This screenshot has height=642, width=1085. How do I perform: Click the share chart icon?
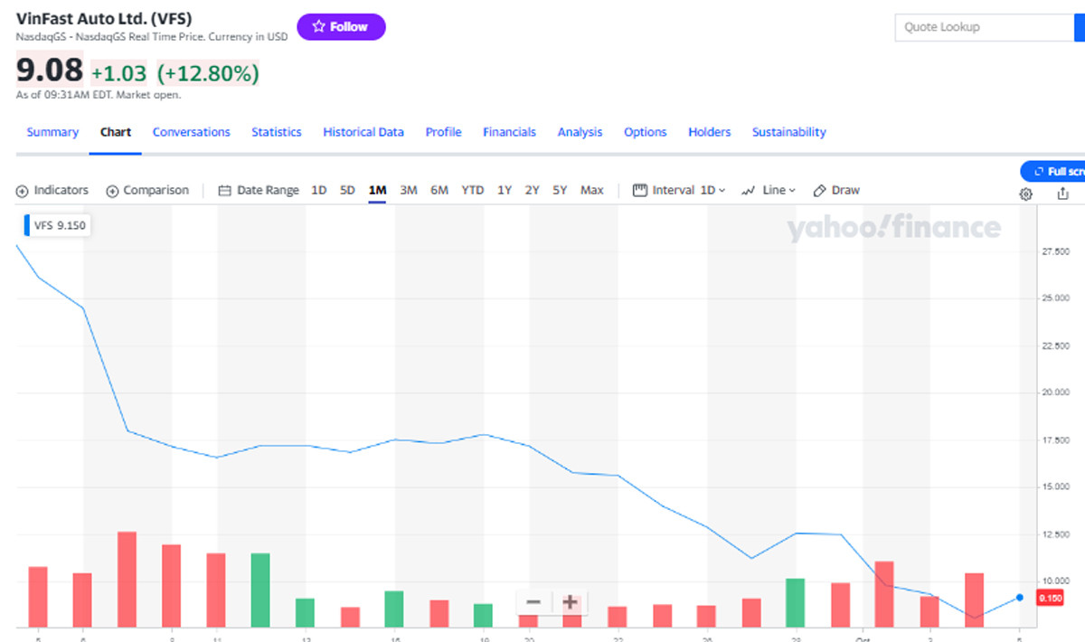[x=1062, y=194]
